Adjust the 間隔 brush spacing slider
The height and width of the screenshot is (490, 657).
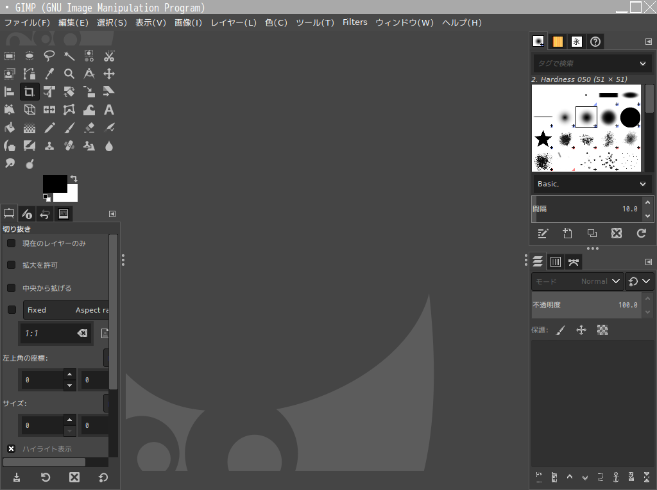(x=586, y=209)
